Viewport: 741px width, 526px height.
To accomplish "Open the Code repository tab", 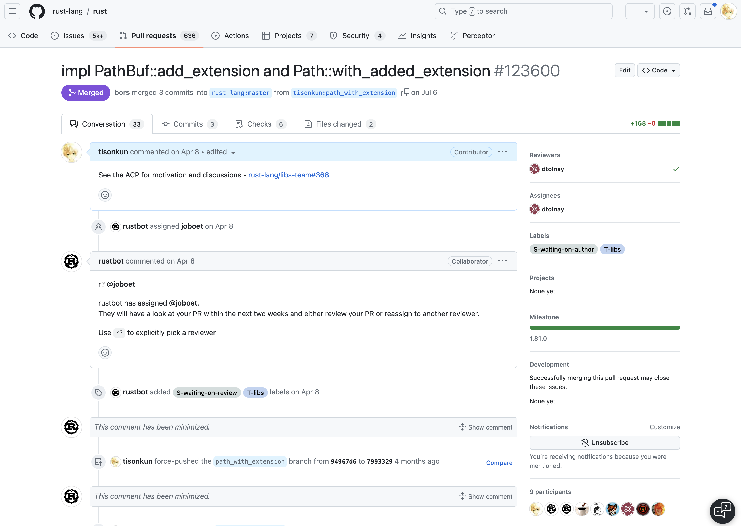I will click(x=23, y=36).
